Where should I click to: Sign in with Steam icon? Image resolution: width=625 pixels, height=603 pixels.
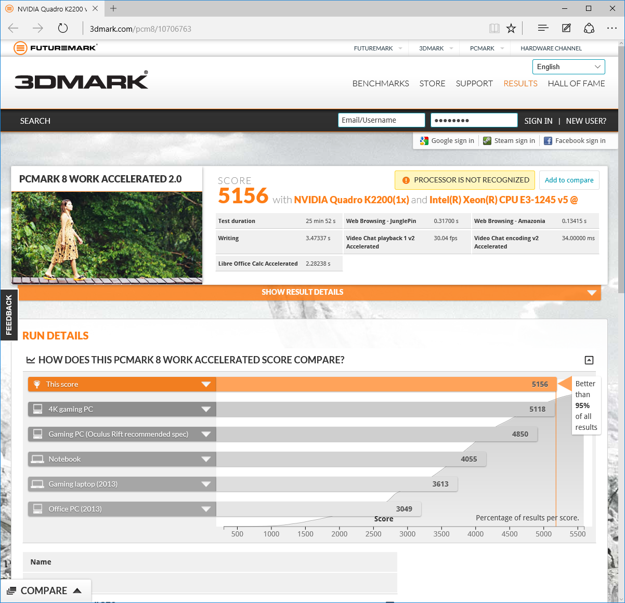(x=487, y=141)
